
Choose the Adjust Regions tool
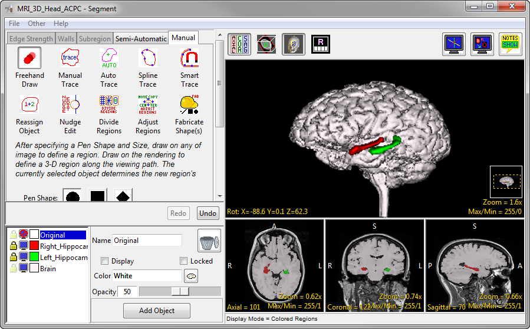[x=148, y=104]
